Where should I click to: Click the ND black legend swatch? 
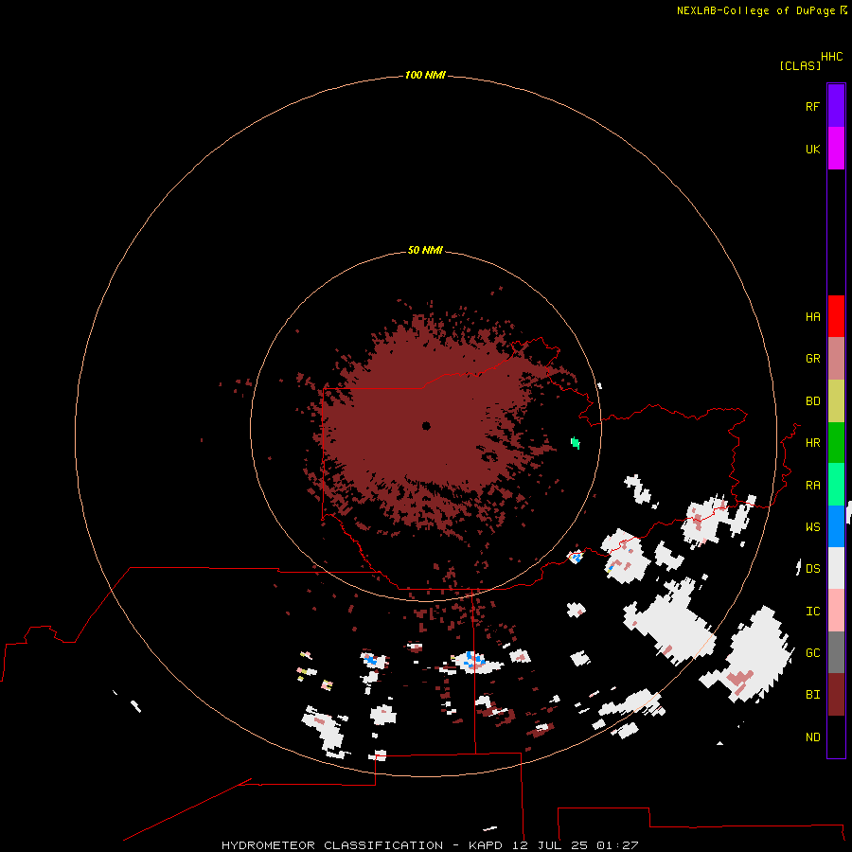pos(836,737)
